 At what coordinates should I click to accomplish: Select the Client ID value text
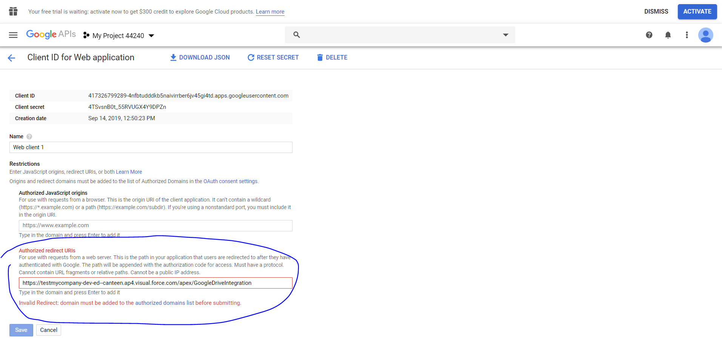[x=188, y=96]
